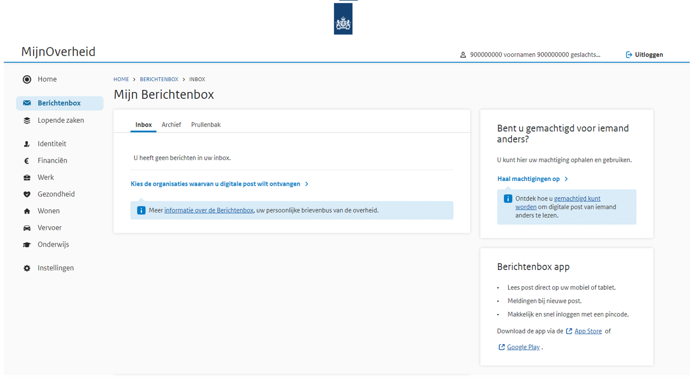Click the 'Mijn Berichtenbox' page heading

pyautogui.click(x=164, y=94)
